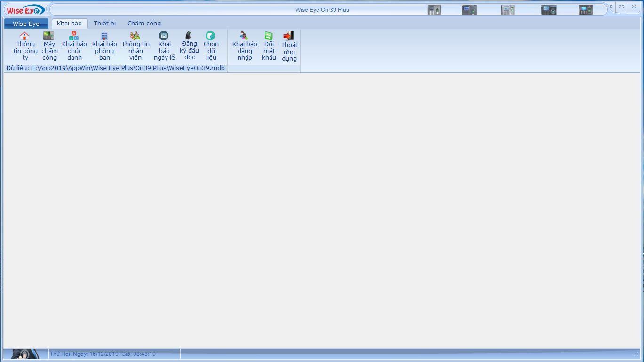Click the last time-clock device image in title bar
644x362 pixels.
585,9
